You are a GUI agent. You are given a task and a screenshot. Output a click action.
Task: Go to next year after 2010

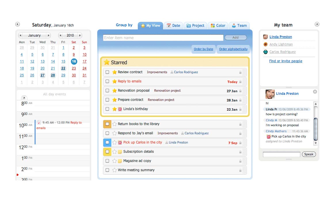pyautogui.click(x=80, y=35)
